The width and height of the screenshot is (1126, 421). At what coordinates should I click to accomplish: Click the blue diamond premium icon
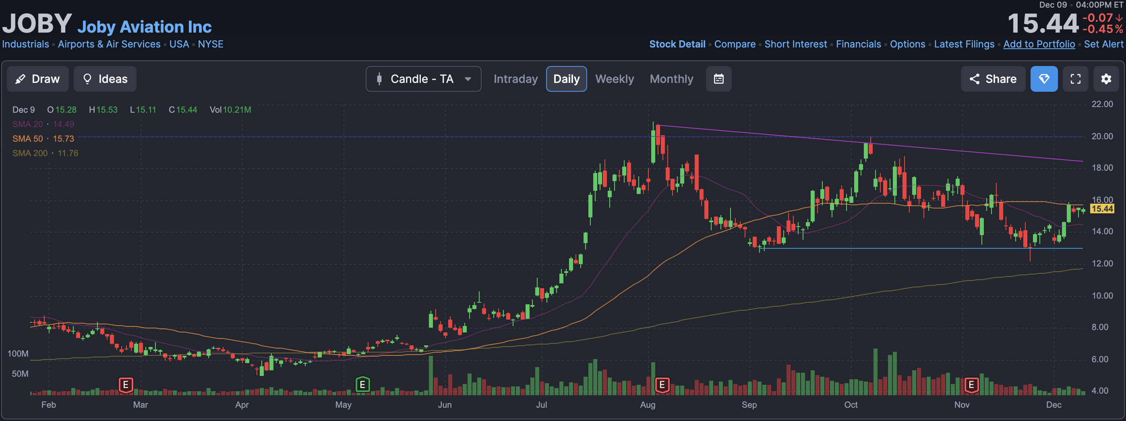click(x=1044, y=79)
